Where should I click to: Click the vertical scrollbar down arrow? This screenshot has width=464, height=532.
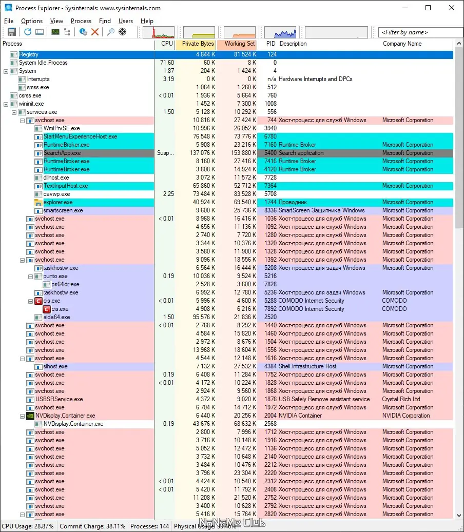tap(459, 515)
